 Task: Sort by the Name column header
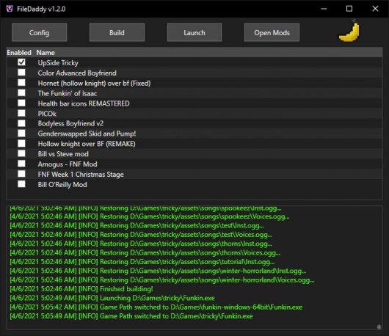tap(46, 53)
